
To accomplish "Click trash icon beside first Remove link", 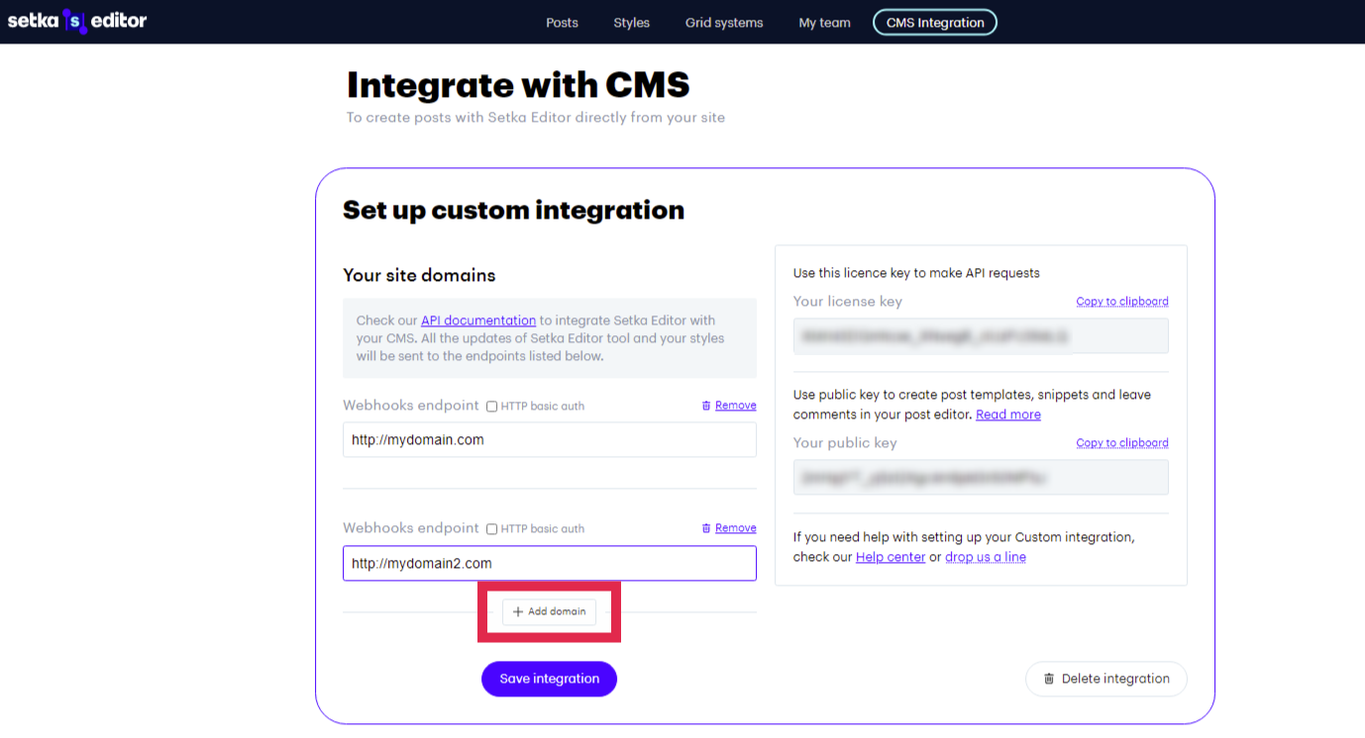I will (x=706, y=406).
